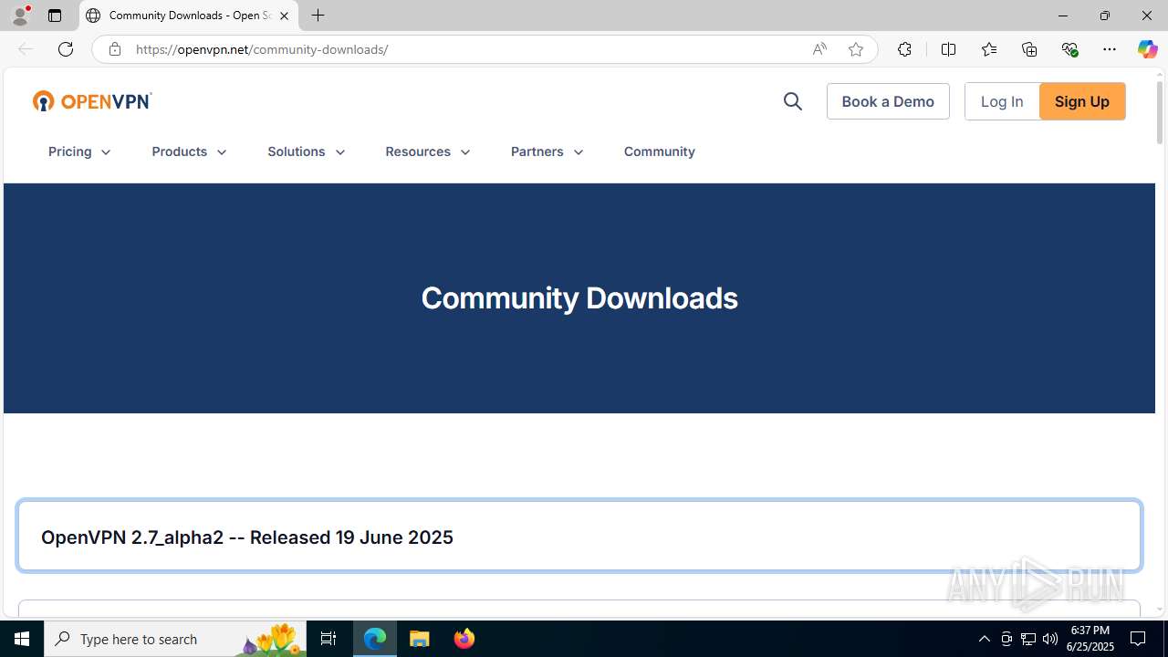
Task: Expand the Products dropdown menu
Action: [x=190, y=151]
